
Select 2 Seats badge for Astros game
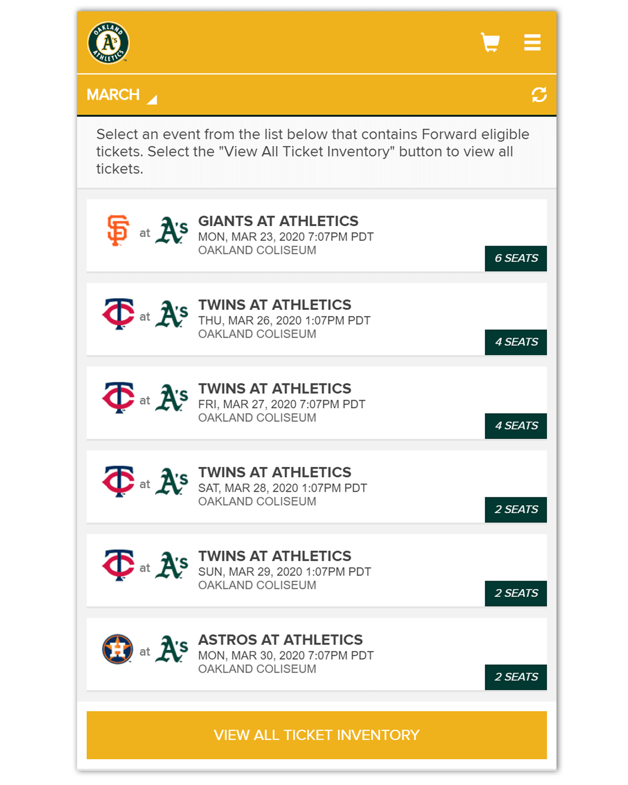click(x=515, y=677)
